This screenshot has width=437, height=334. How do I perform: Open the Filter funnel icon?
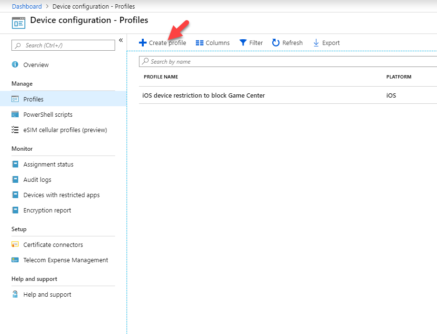(243, 43)
